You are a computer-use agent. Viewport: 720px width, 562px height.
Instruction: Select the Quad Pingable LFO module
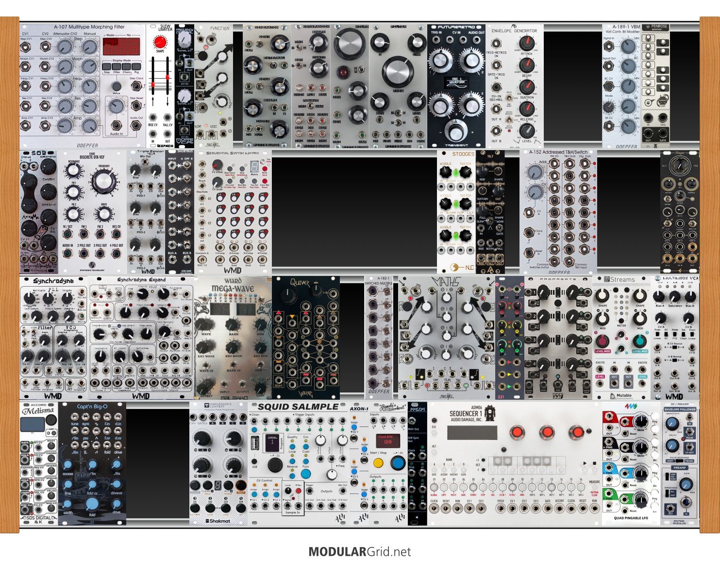point(631,463)
